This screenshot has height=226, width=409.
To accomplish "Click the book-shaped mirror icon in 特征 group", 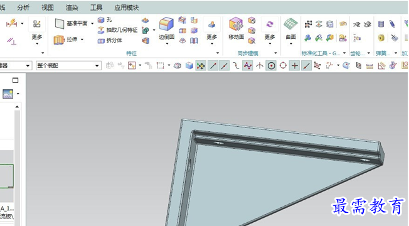I will click(x=194, y=40).
